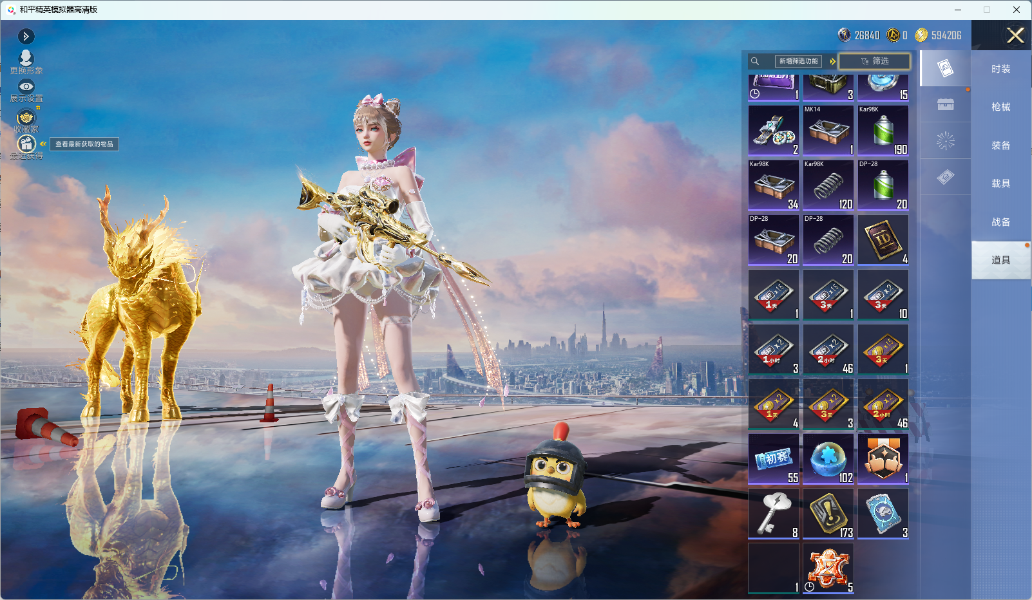Select the DP-28 spray paint can
The image size is (1032, 600).
click(883, 185)
